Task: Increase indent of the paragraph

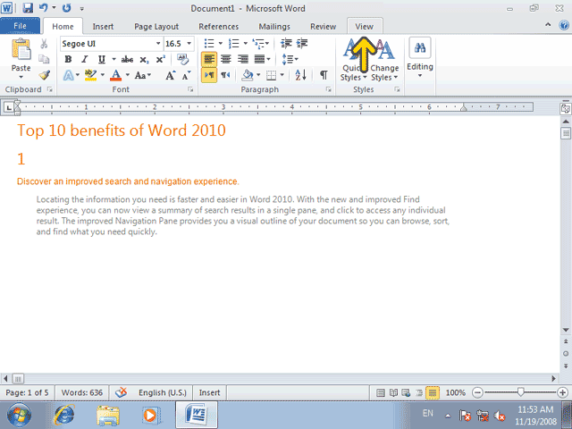Action: pyautogui.click(x=302, y=44)
